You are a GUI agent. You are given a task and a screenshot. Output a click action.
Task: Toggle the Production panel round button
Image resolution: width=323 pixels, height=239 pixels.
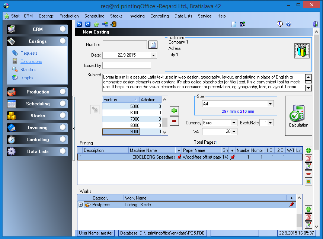63,92
